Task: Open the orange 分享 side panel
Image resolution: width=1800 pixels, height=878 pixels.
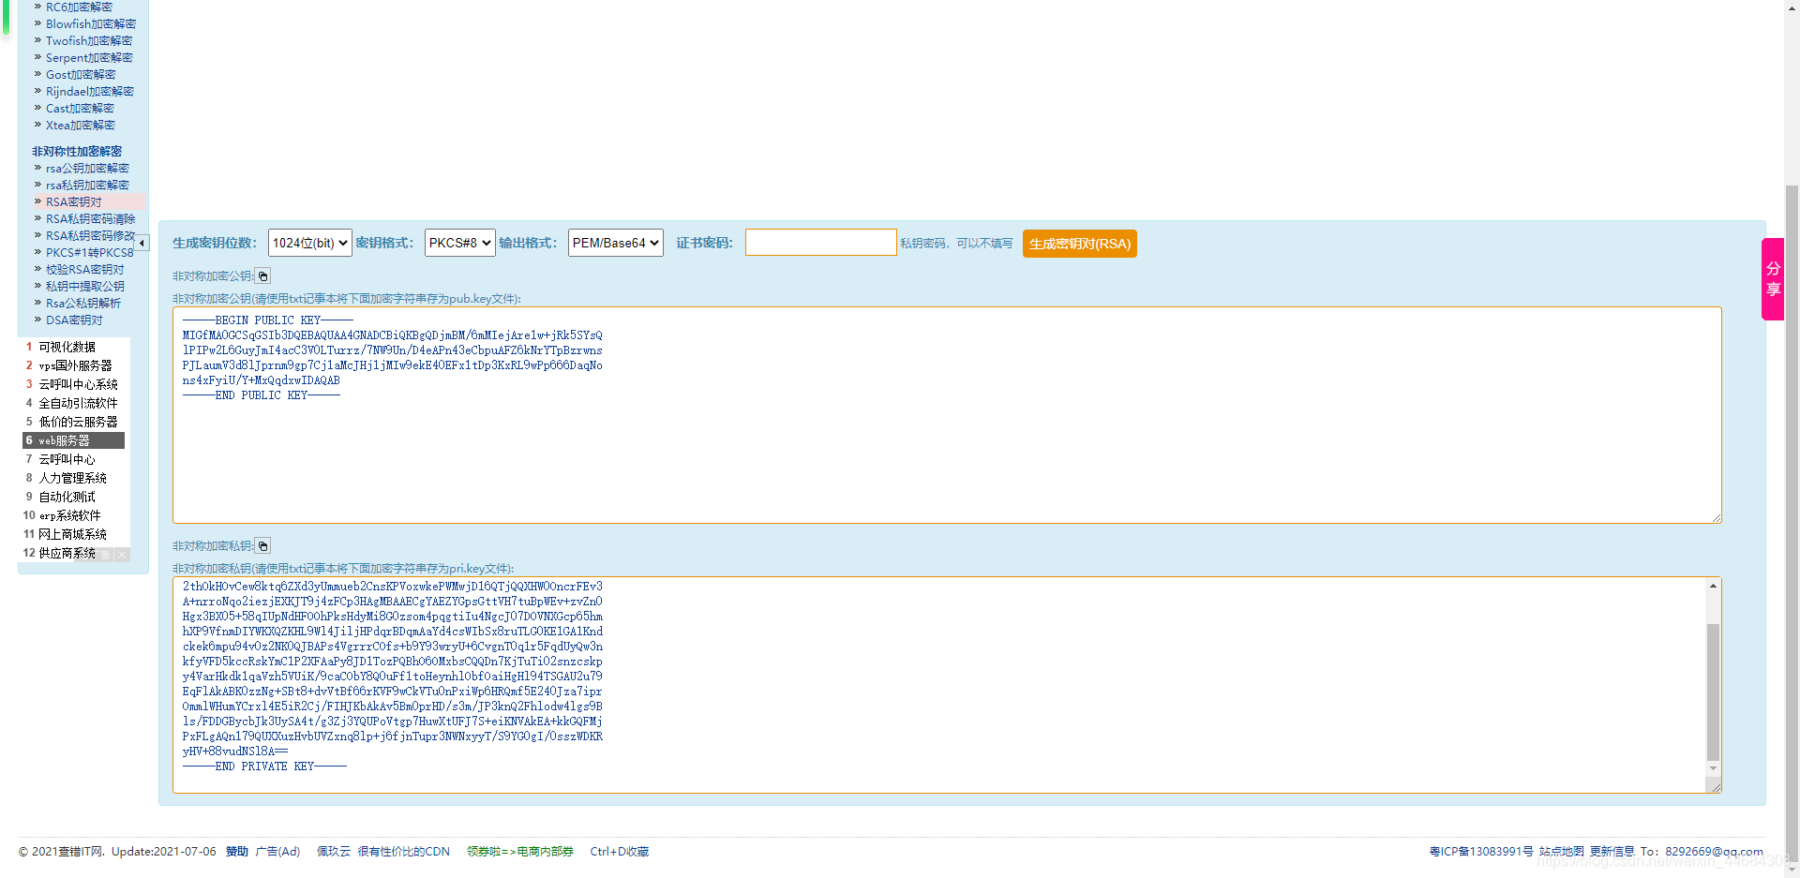Action: point(1772,278)
